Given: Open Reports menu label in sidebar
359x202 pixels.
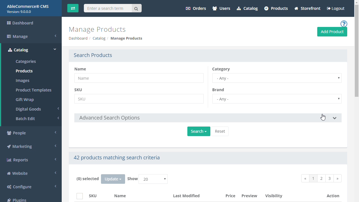Looking at the screenshot, I should (20, 160).
